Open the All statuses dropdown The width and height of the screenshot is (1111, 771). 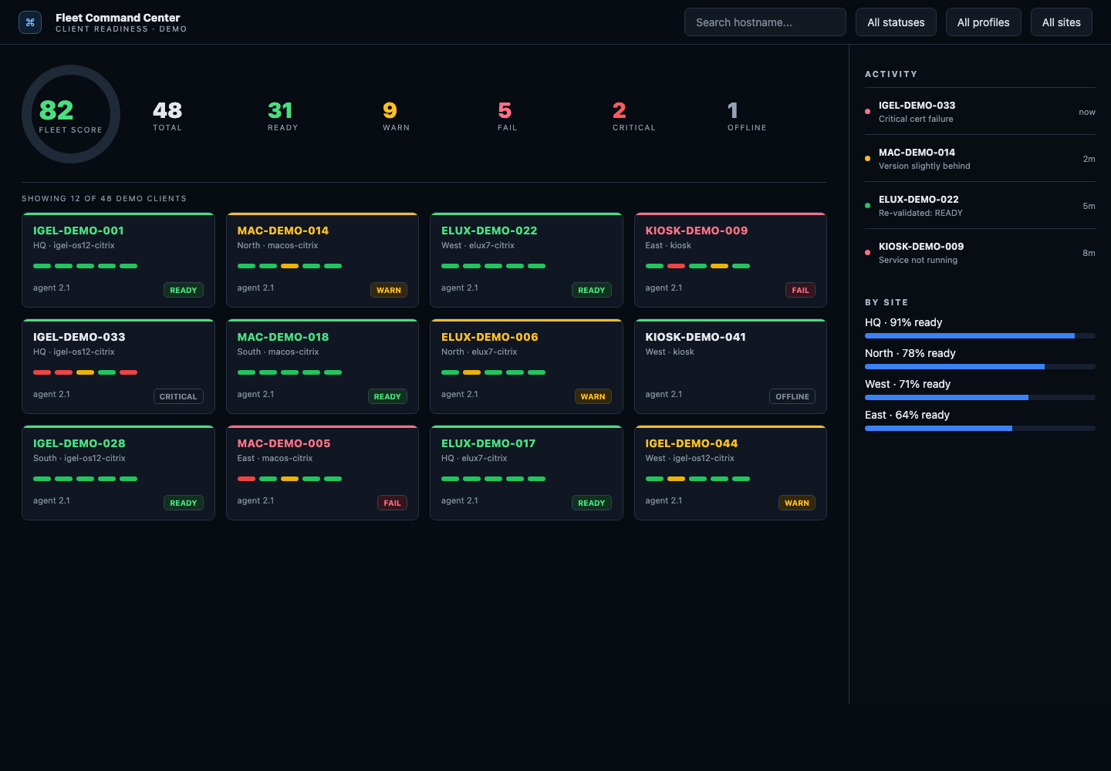click(x=896, y=22)
